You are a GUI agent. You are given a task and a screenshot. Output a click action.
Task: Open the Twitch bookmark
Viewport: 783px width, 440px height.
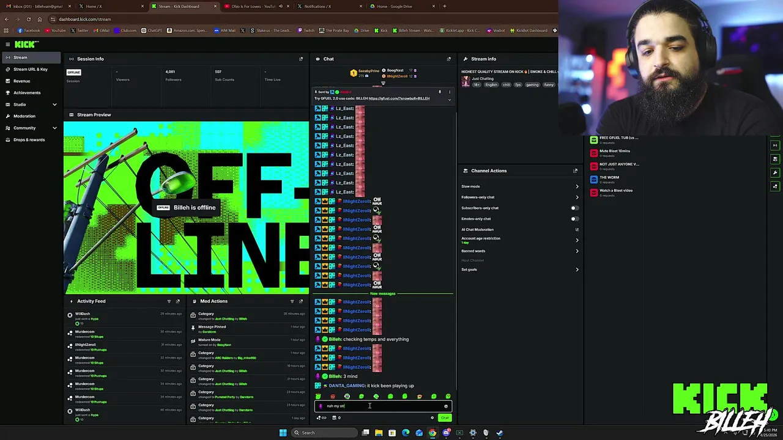tap(306, 31)
